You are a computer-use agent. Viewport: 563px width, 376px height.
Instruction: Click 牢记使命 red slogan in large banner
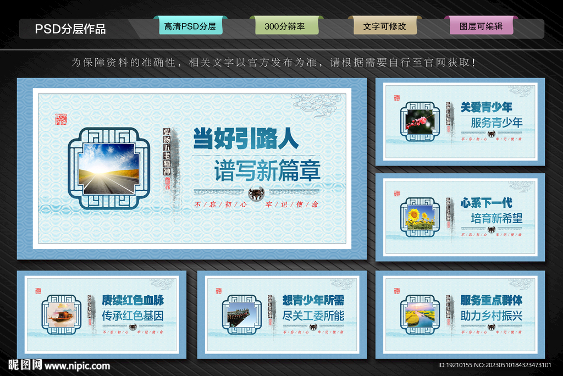tap(292, 204)
